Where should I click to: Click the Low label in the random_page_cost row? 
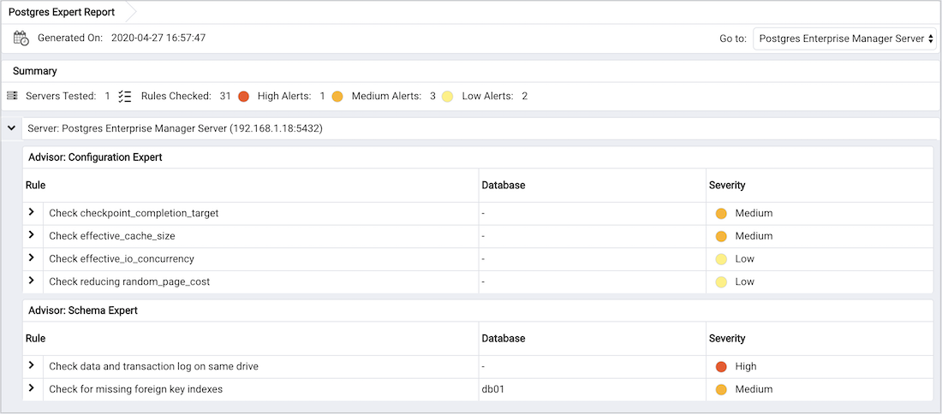pos(744,282)
